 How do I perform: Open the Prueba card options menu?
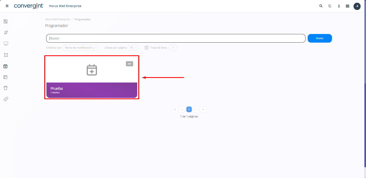pyautogui.click(x=129, y=64)
